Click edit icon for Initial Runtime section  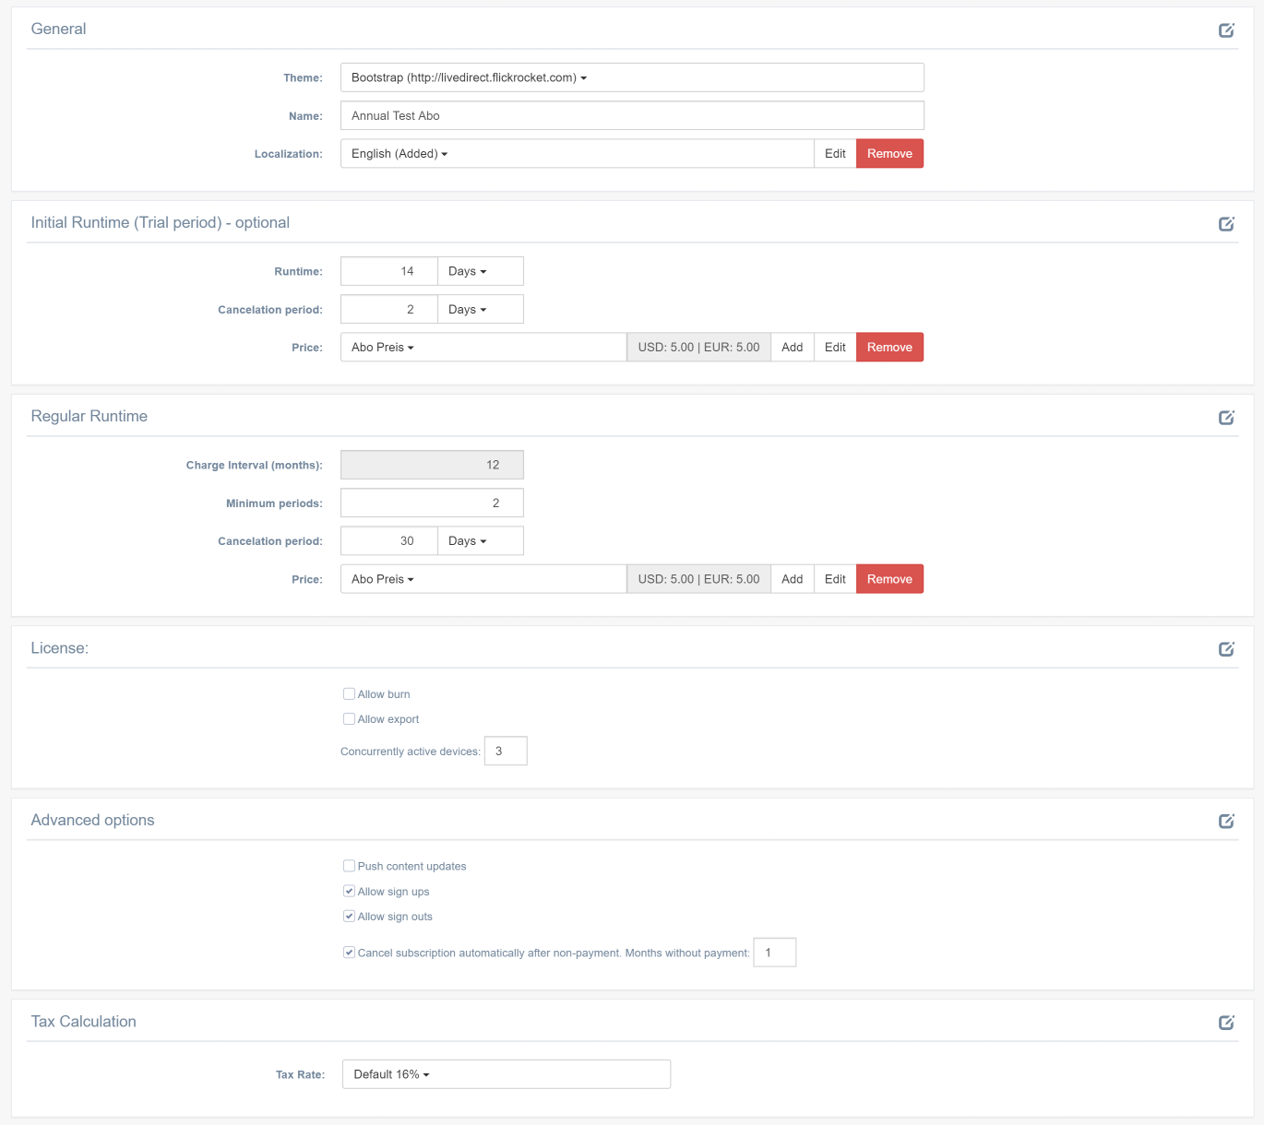(x=1226, y=224)
